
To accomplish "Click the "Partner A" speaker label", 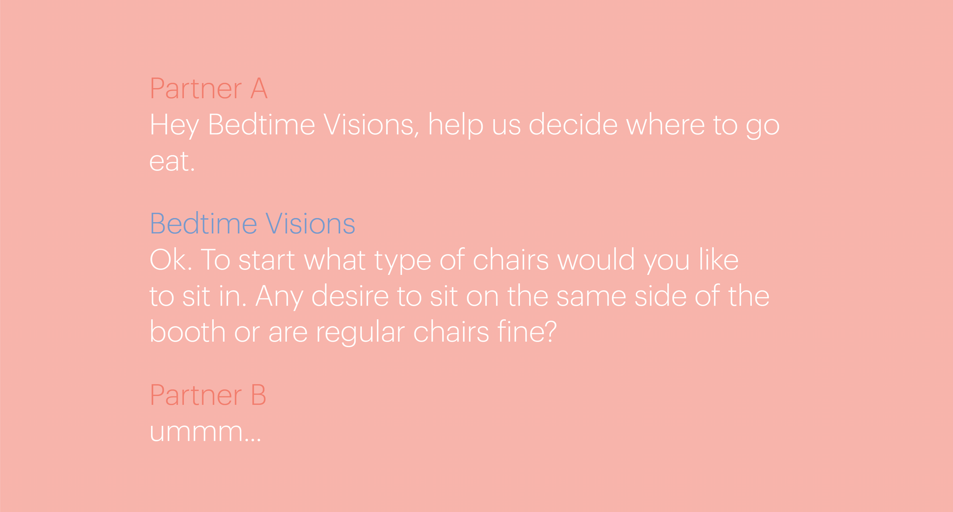I will (x=208, y=89).
